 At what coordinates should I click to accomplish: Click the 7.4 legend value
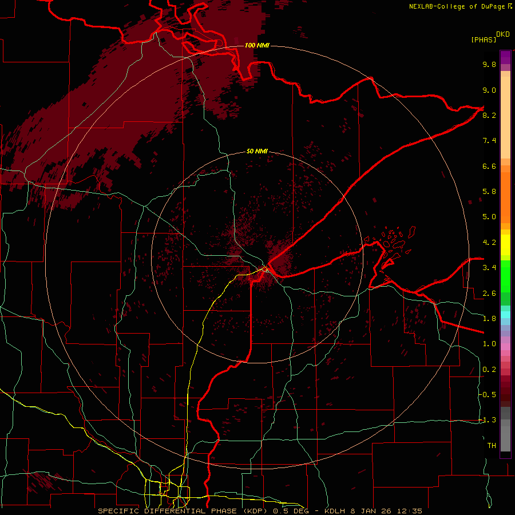pos(489,141)
